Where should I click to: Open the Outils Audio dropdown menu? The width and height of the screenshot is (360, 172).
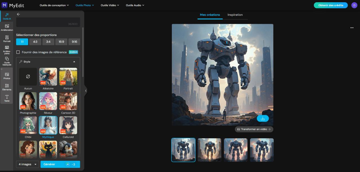pos(135,5)
